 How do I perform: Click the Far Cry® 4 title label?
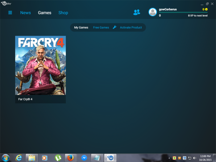[25, 99]
